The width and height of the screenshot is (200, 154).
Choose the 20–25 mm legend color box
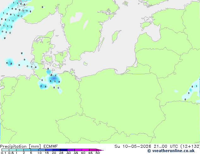tap(56, 150)
